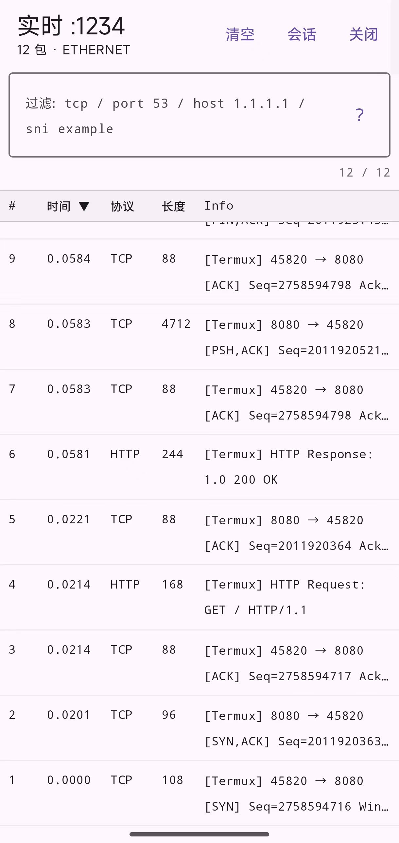Select packet 5 ACK Seq=2011920364
This screenshot has height=843, width=399.
pyautogui.click(x=199, y=533)
